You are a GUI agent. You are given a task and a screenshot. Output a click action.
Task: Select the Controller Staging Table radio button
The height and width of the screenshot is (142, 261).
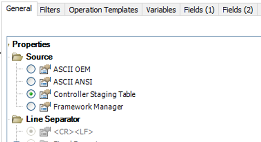tap(31, 94)
